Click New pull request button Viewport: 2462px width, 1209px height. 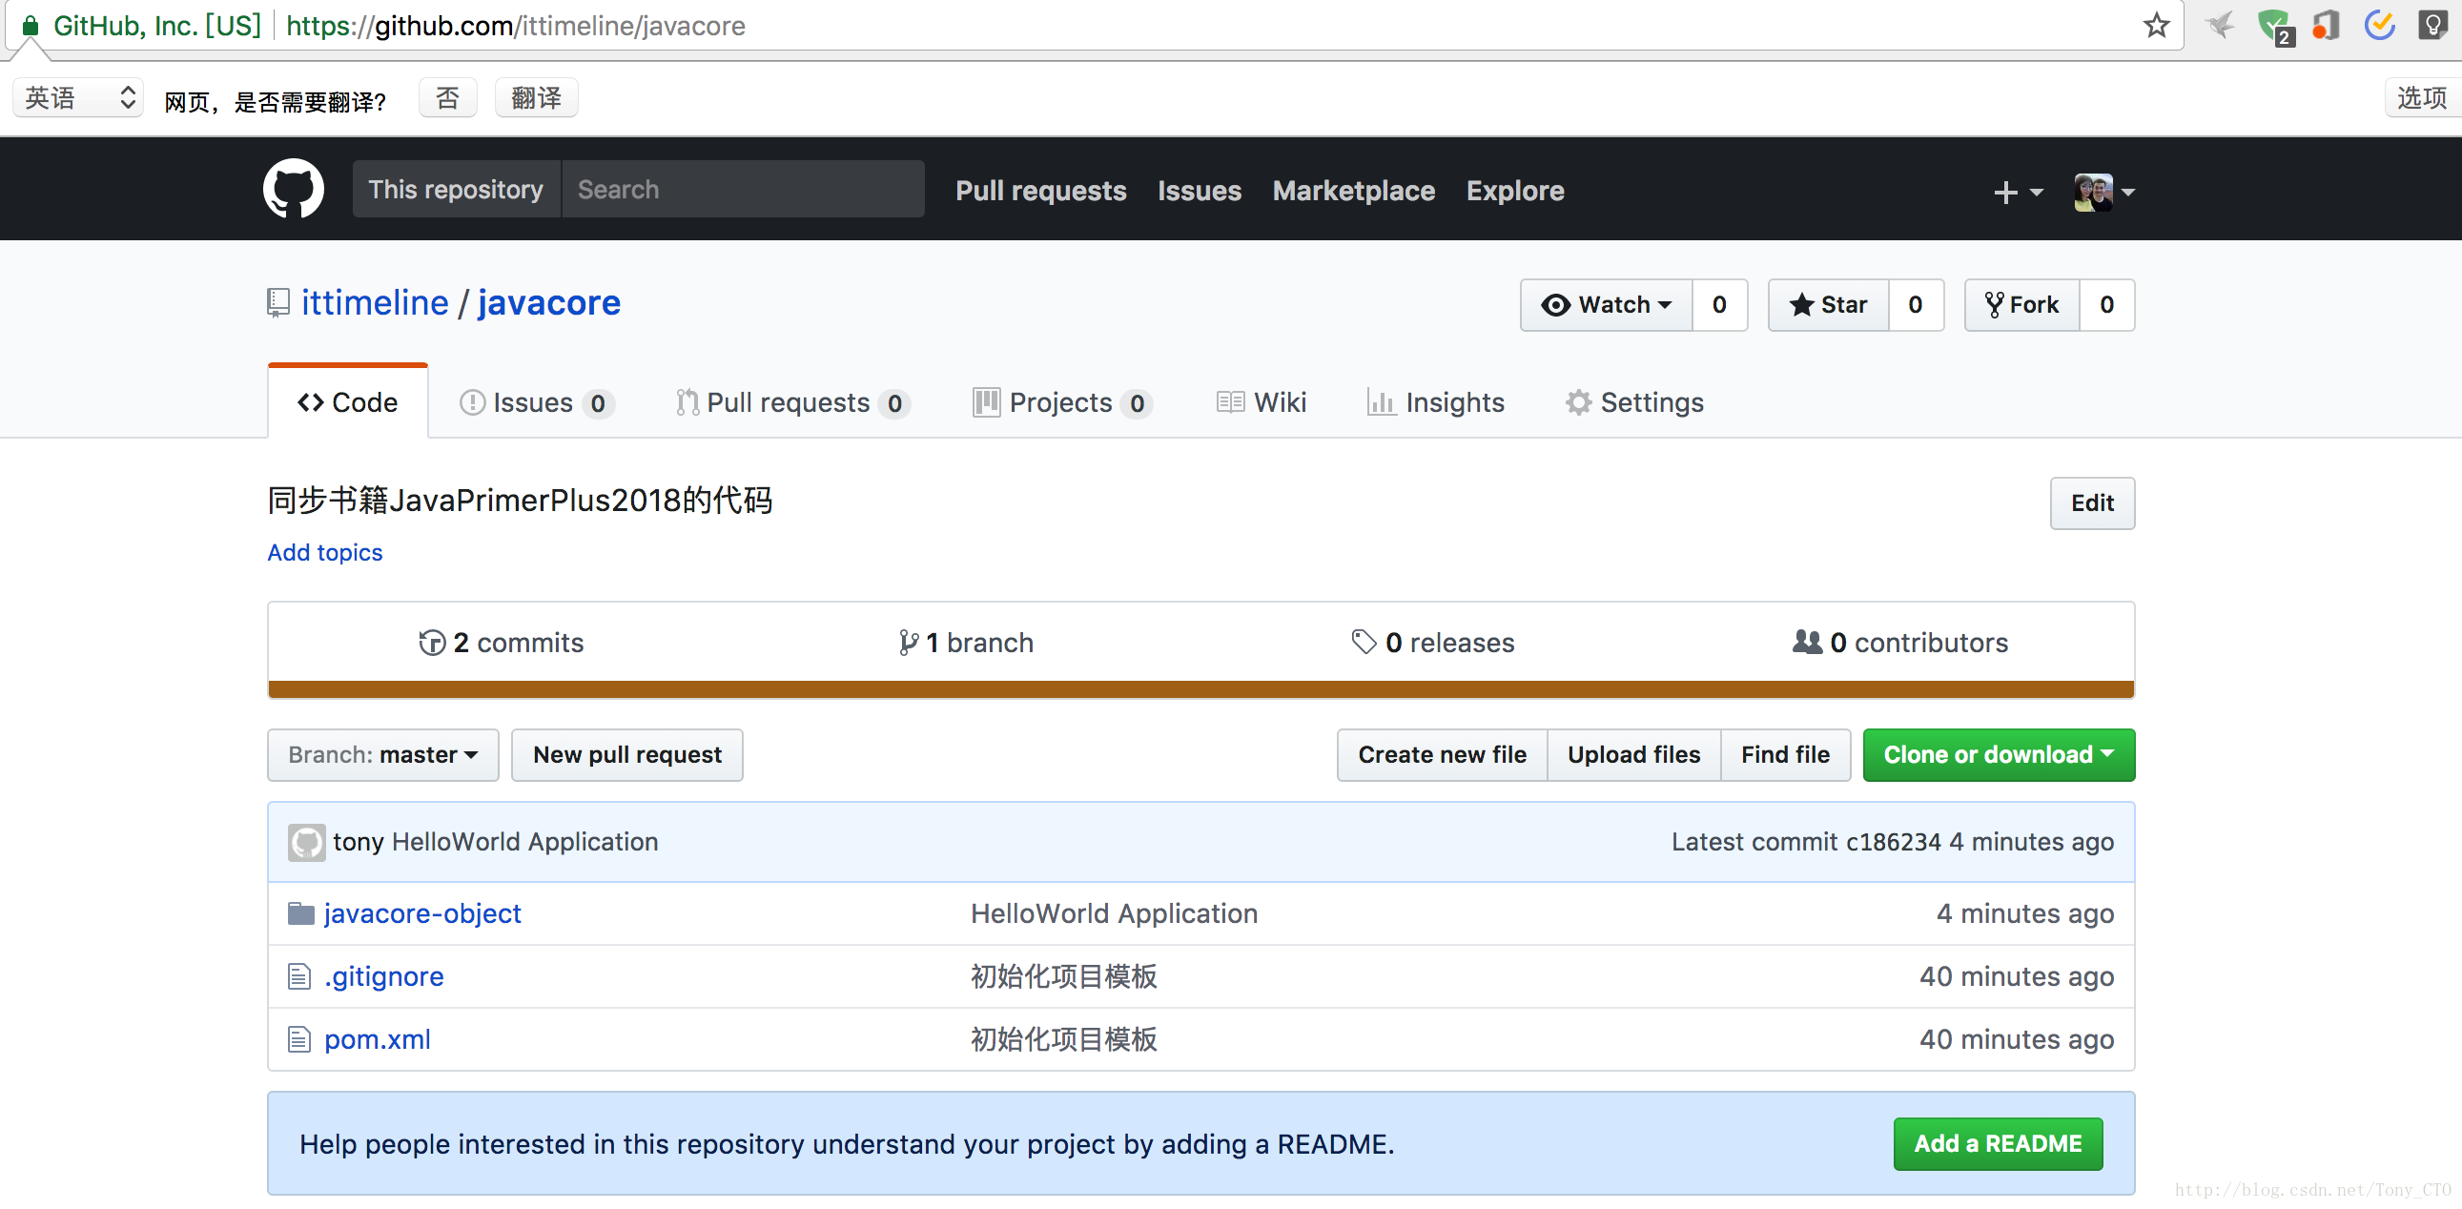tap(627, 755)
